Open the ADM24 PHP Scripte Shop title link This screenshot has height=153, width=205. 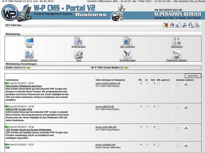click(x=18, y=109)
